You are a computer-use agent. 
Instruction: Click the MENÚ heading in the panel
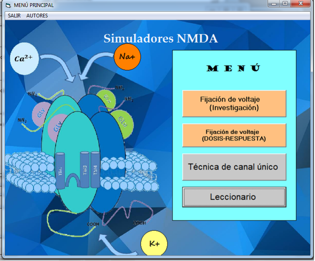[x=234, y=68]
